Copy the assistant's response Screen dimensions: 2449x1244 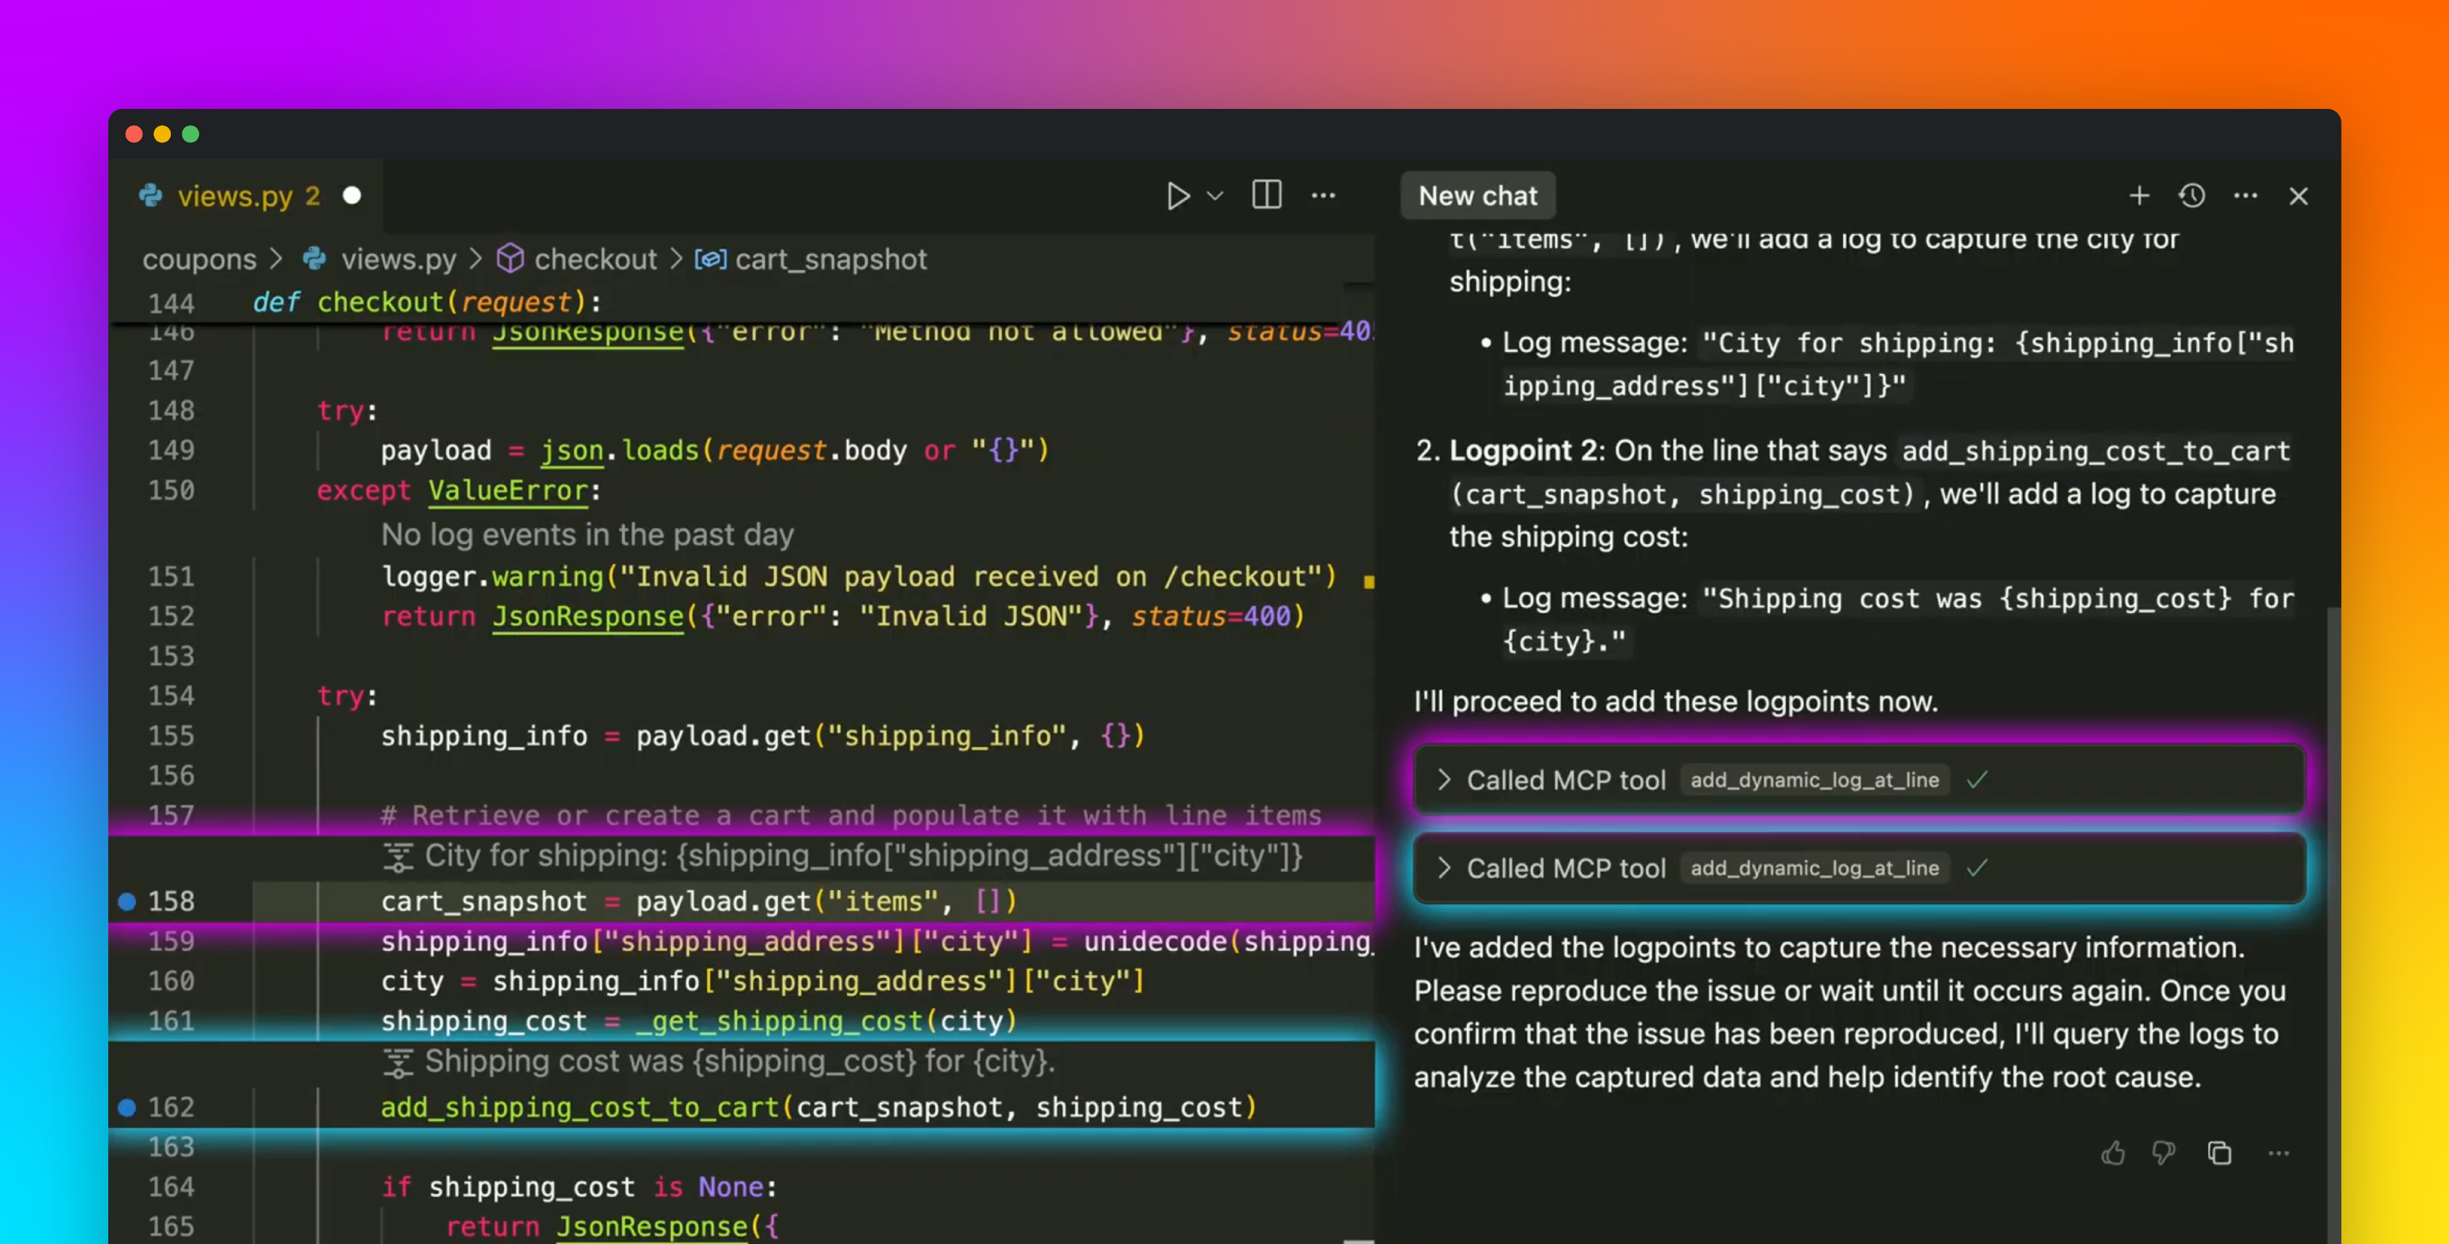click(x=2221, y=1152)
